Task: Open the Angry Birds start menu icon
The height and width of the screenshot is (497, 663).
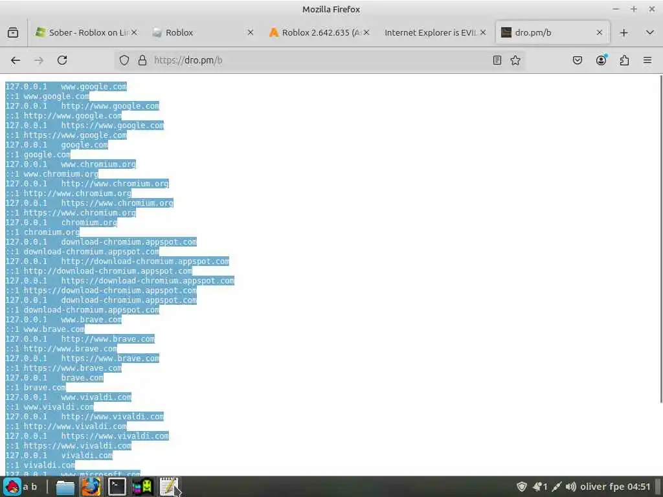Action: click(12, 487)
